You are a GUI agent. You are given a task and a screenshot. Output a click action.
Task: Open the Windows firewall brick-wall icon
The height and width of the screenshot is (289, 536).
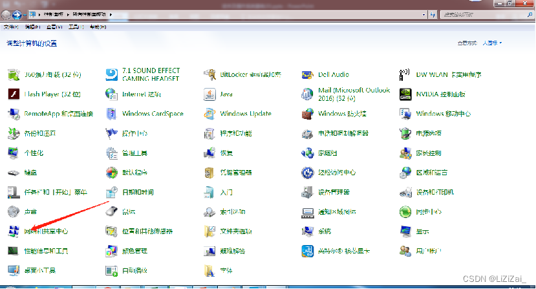pyautogui.click(x=307, y=114)
